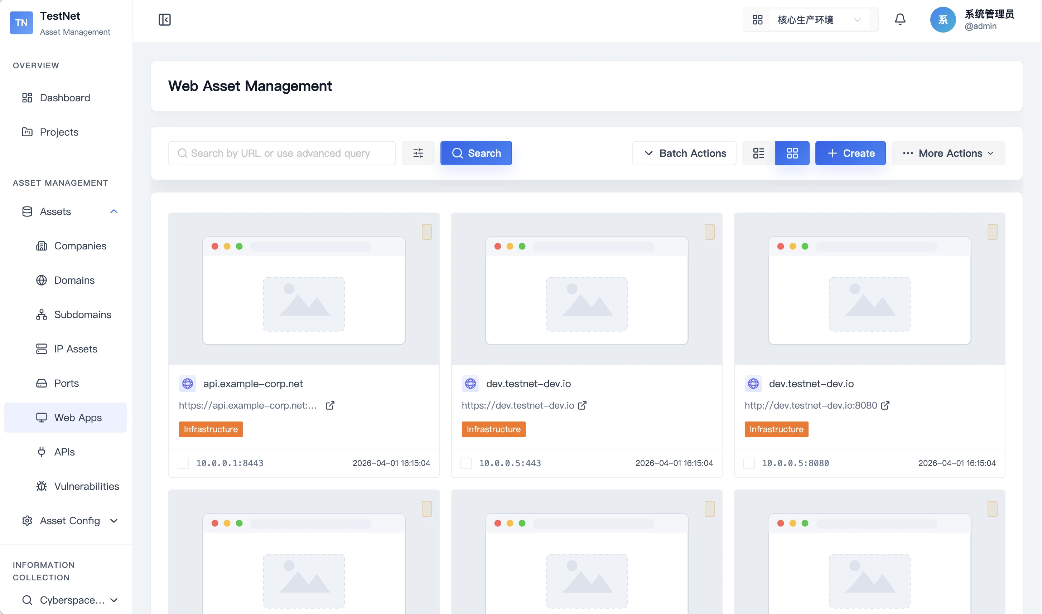1042x614 pixels.
Task: Click the dev.testnet-dev.io title on the 10.0.0.5:8080 card
Action: pos(811,384)
